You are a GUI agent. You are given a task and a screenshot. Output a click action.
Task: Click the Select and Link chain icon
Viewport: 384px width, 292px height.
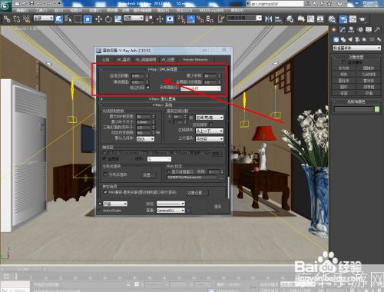click(7, 19)
